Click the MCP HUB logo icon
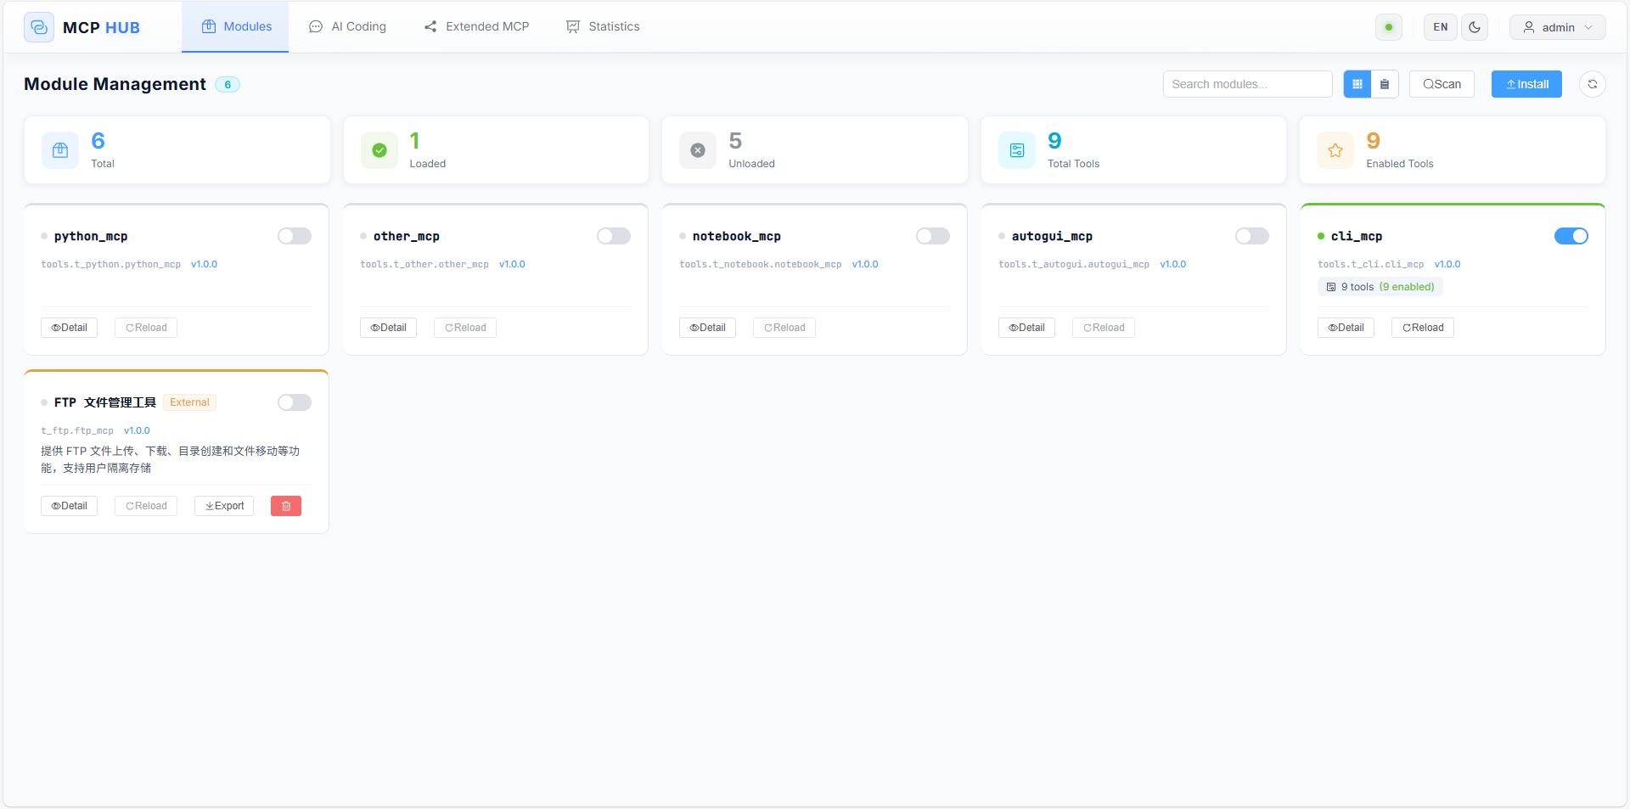The image size is (1630, 809). pos(39,27)
